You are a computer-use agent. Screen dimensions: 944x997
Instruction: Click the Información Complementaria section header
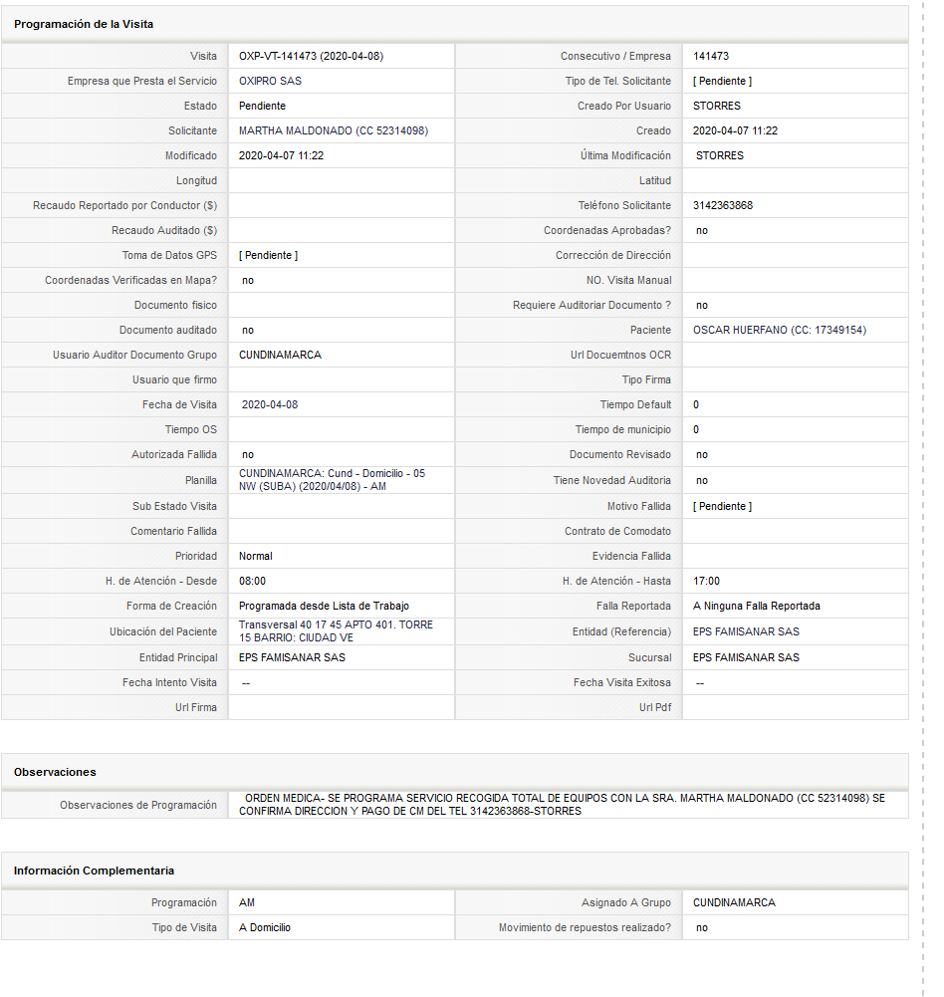pyautogui.click(x=94, y=871)
